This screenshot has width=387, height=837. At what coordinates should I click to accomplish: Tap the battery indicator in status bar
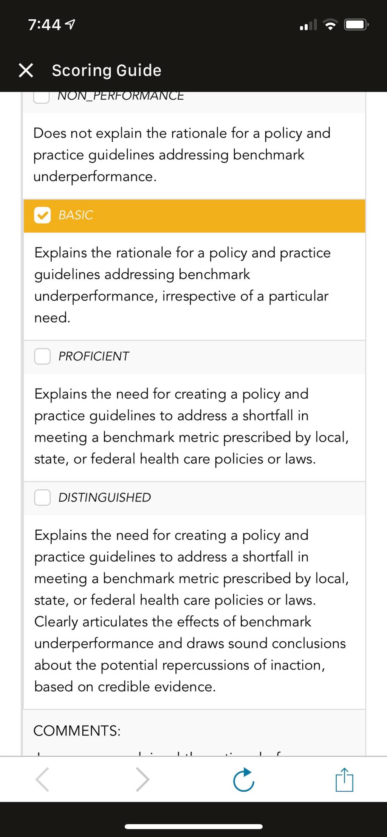[x=356, y=25]
